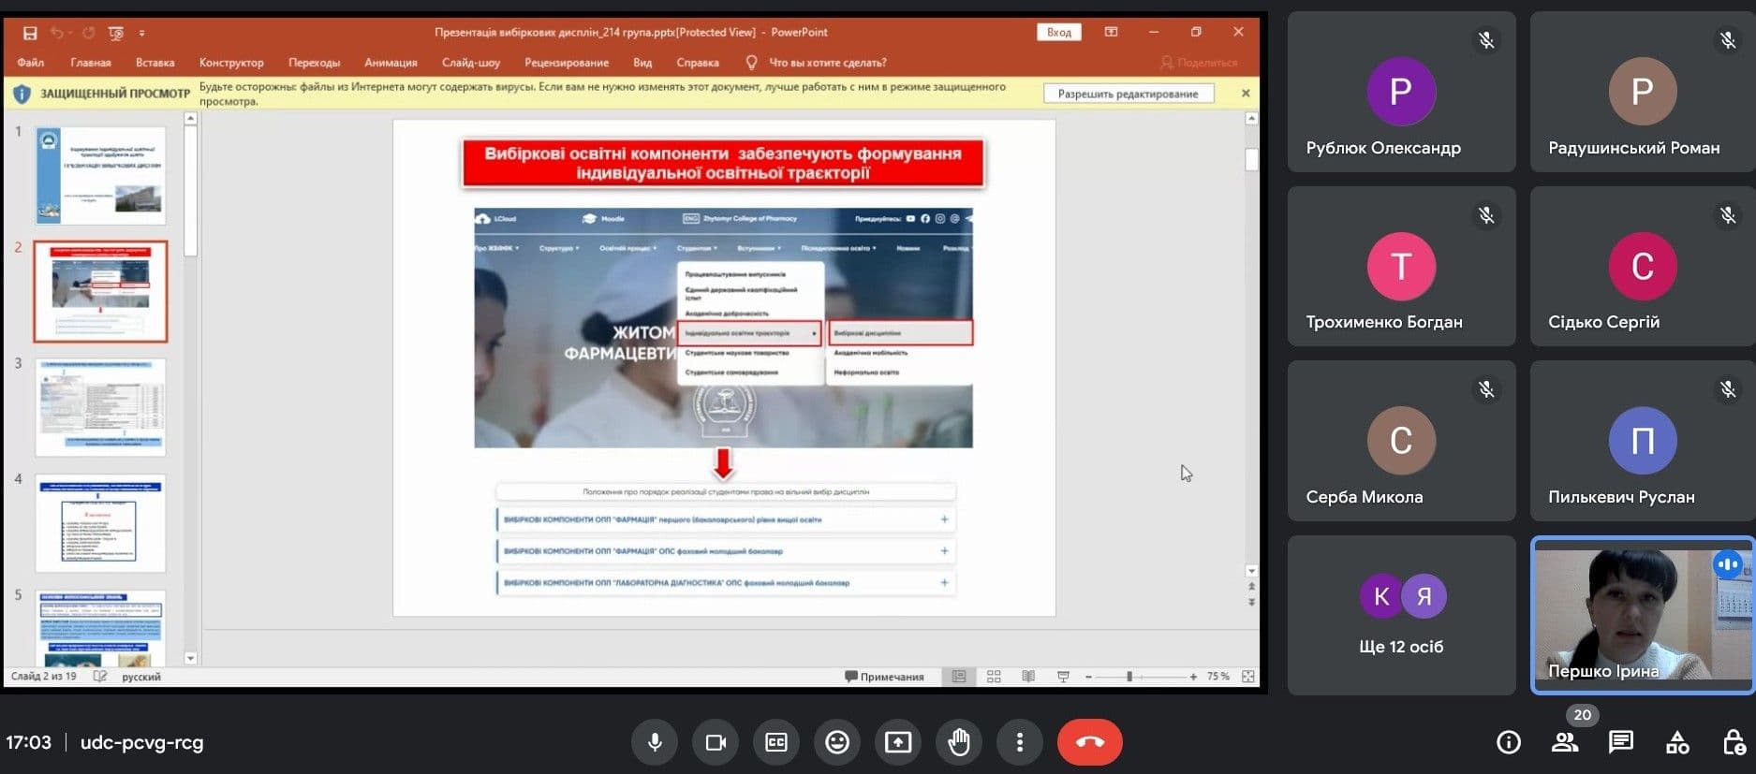Viewport: 1756px width, 774px height.
Task: Start Slide Show view from status bar
Action: (x=1063, y=677)
